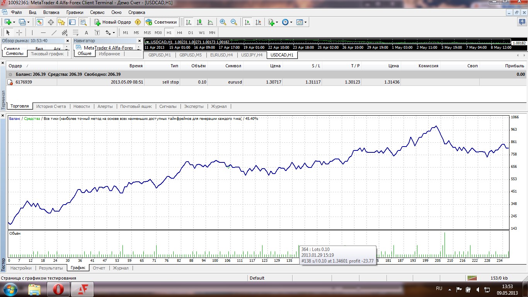
Task: Switch to the Отчет tester tab
Action: tap(99, 268)
